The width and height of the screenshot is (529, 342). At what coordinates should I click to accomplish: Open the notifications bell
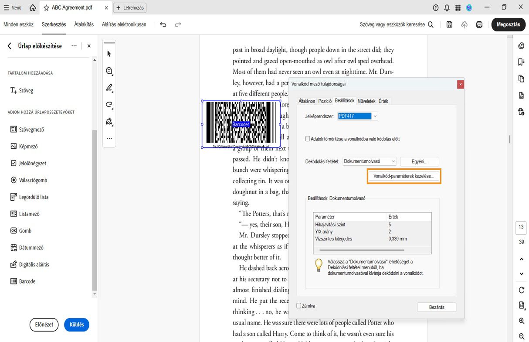point(447,8)
